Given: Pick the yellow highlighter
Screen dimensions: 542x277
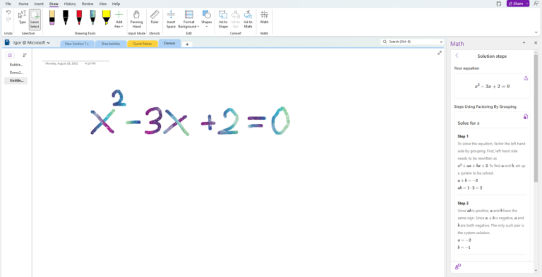Looking at the screenshot, I should coord(107,18).
